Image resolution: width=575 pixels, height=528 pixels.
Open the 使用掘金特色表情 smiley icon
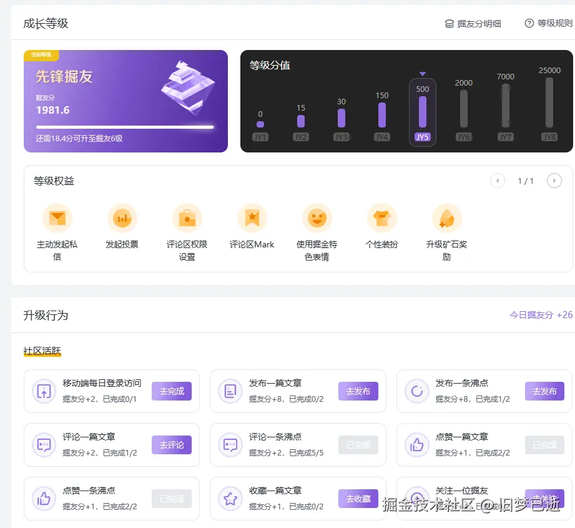(317, 217)
